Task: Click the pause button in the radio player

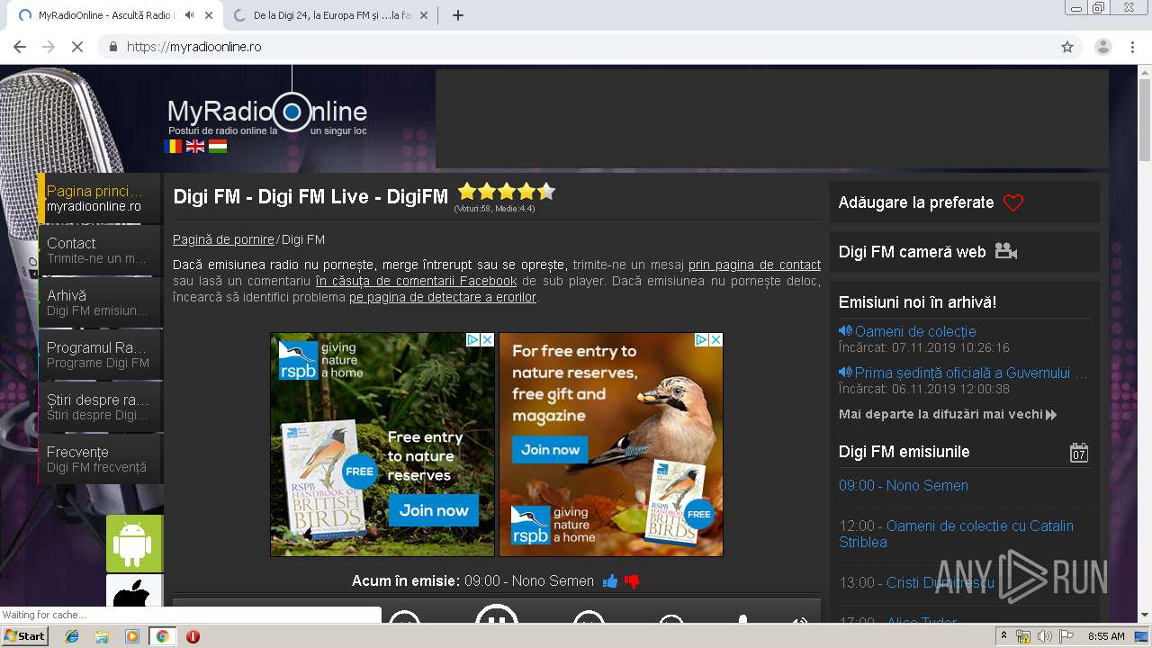Action: (496, 616)
